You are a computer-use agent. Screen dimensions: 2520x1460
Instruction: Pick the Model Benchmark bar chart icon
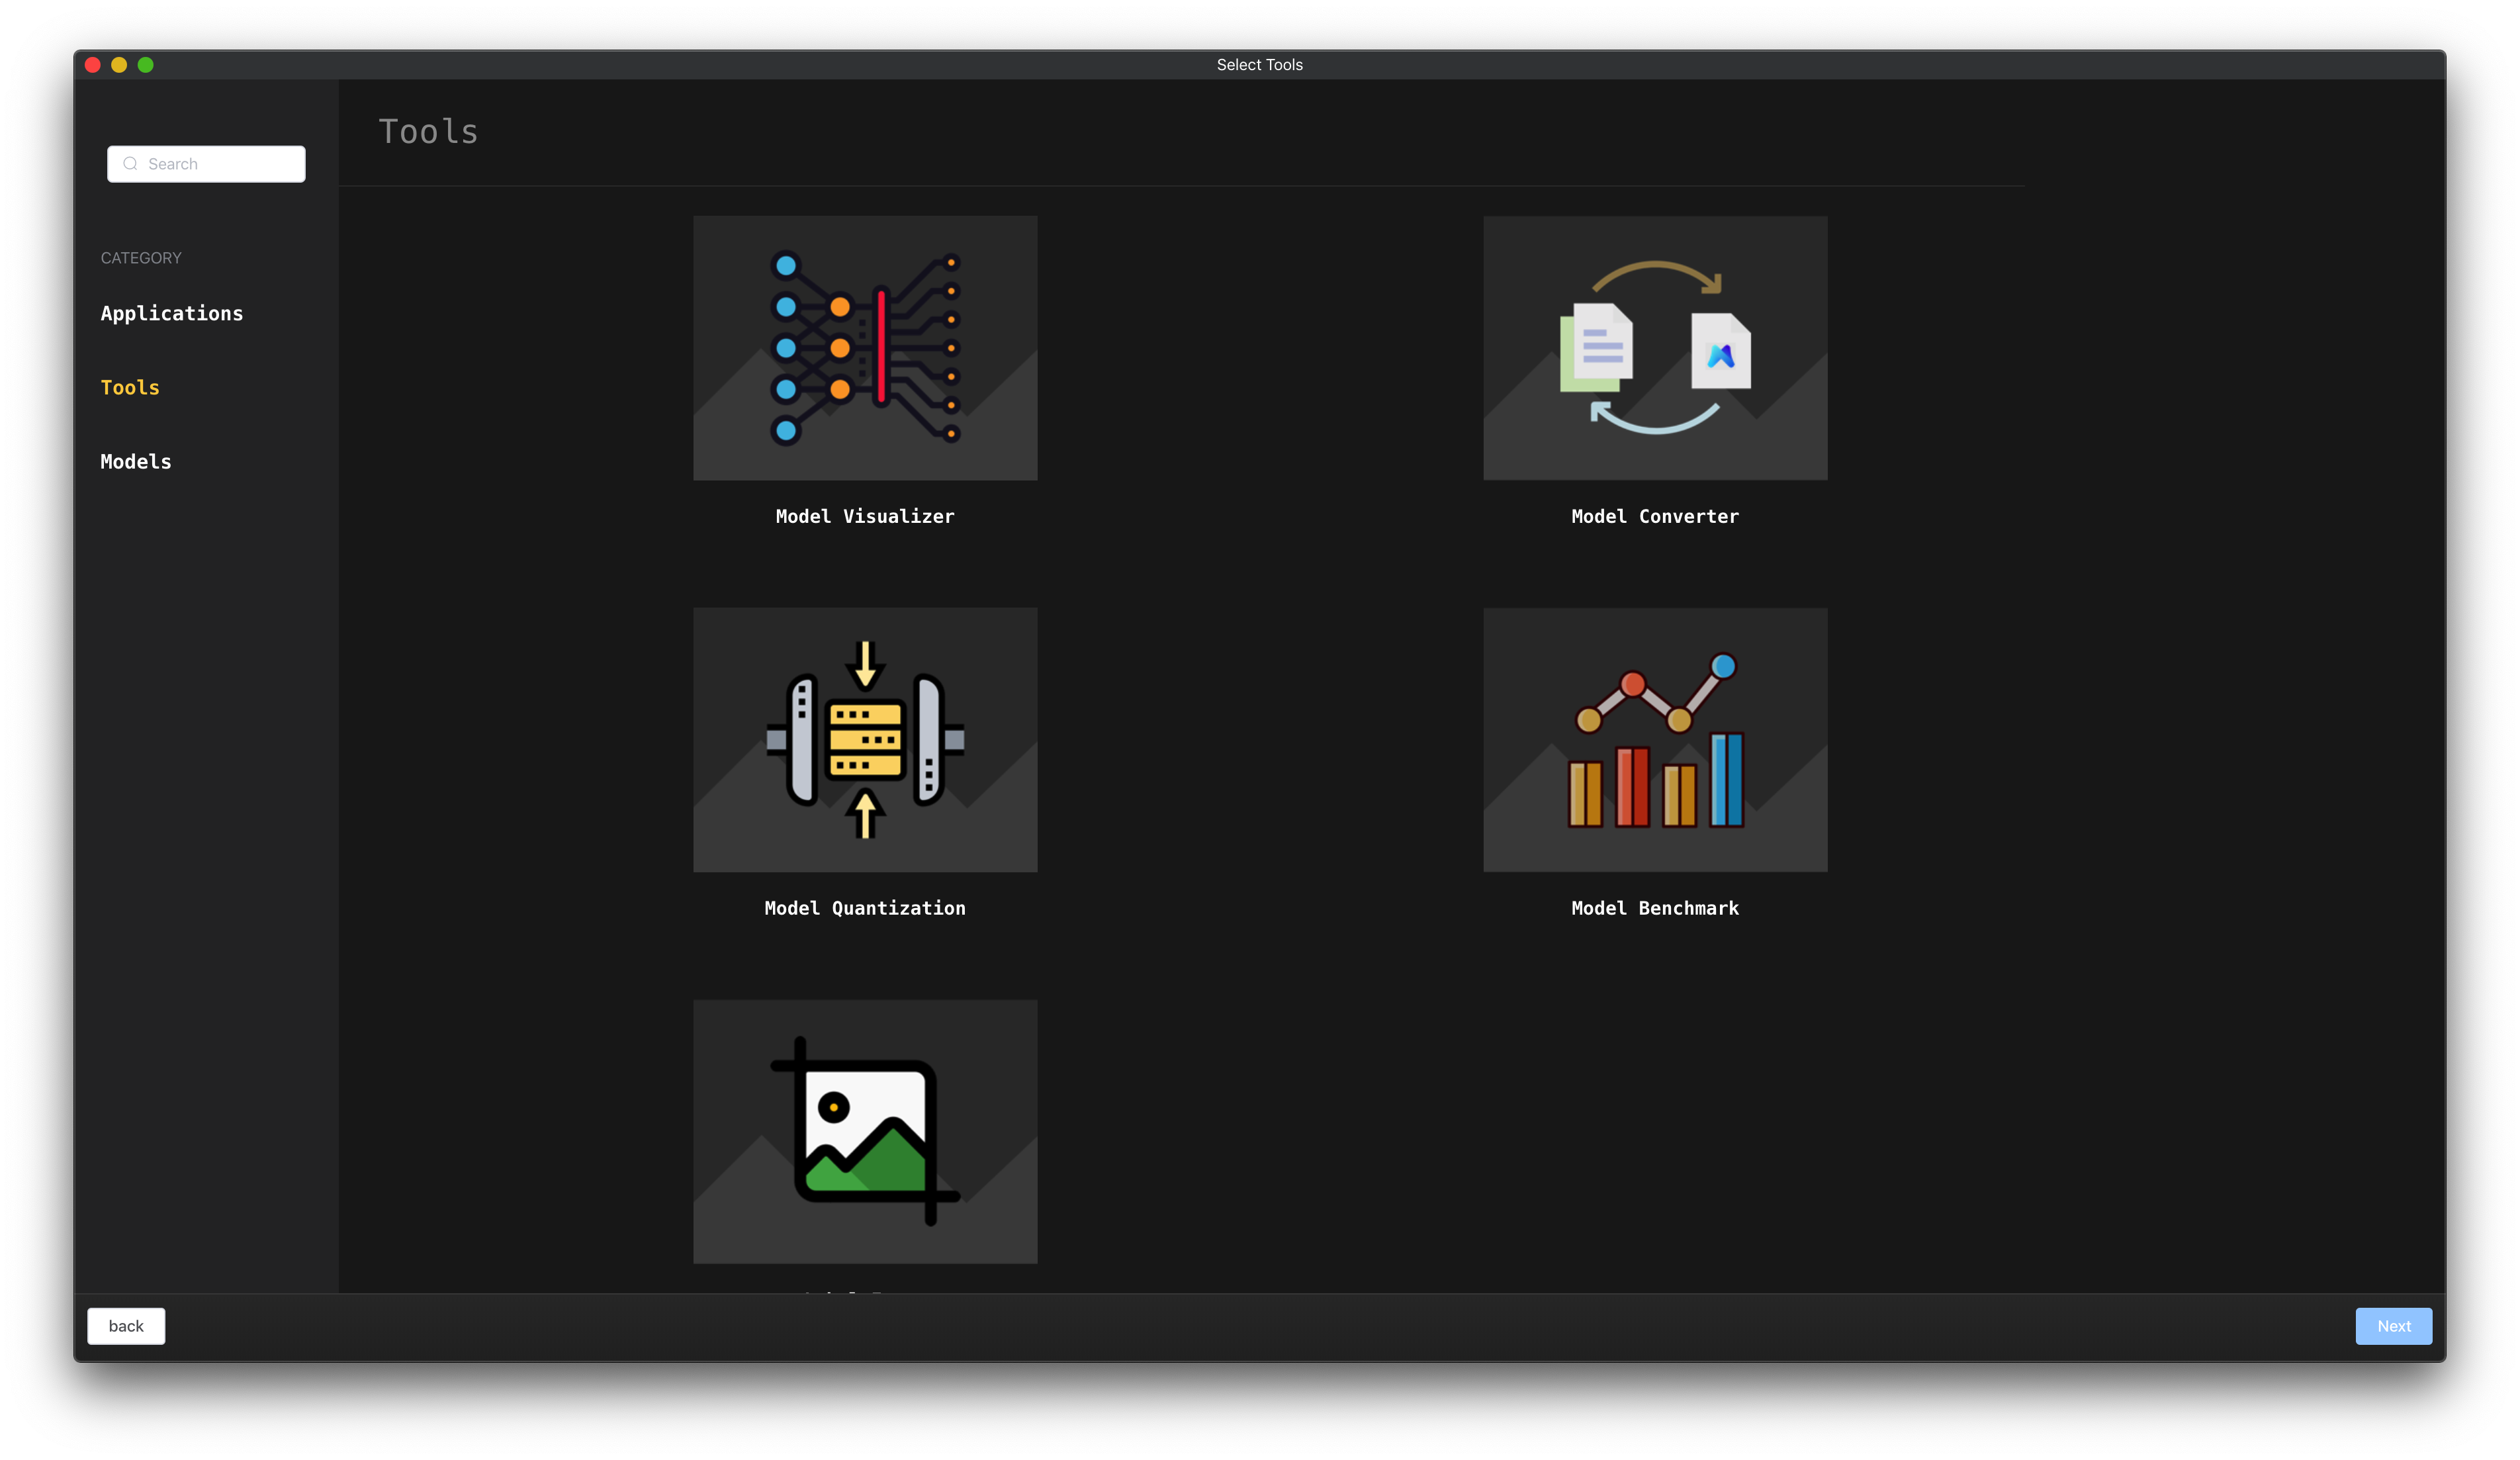[x=1655, y=740]
